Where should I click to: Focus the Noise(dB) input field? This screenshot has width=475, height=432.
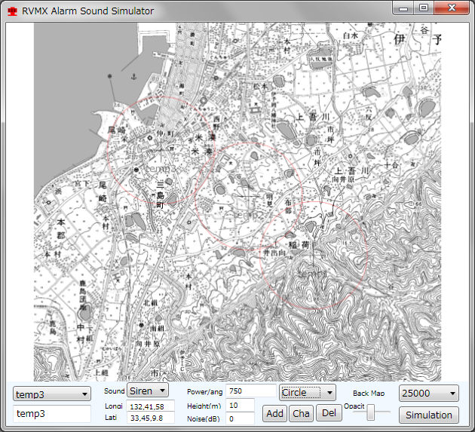tap(241, 418)
